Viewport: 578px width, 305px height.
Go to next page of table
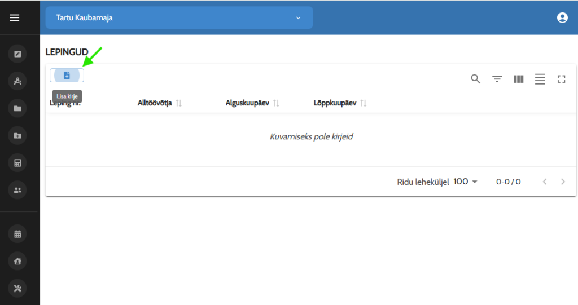tap(563, 182)
